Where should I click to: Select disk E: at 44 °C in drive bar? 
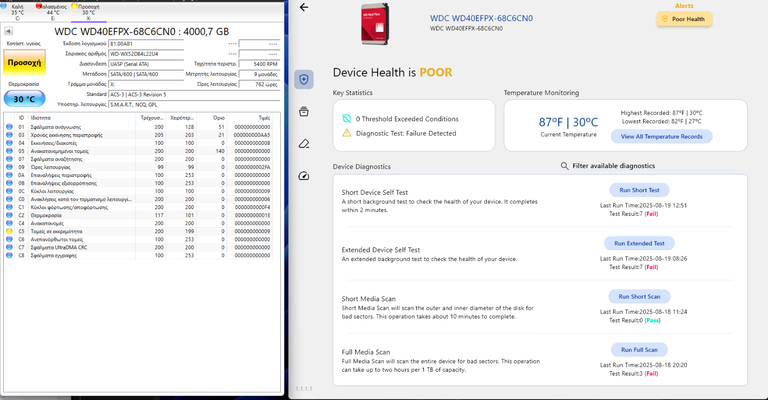[x=53, y=12]
